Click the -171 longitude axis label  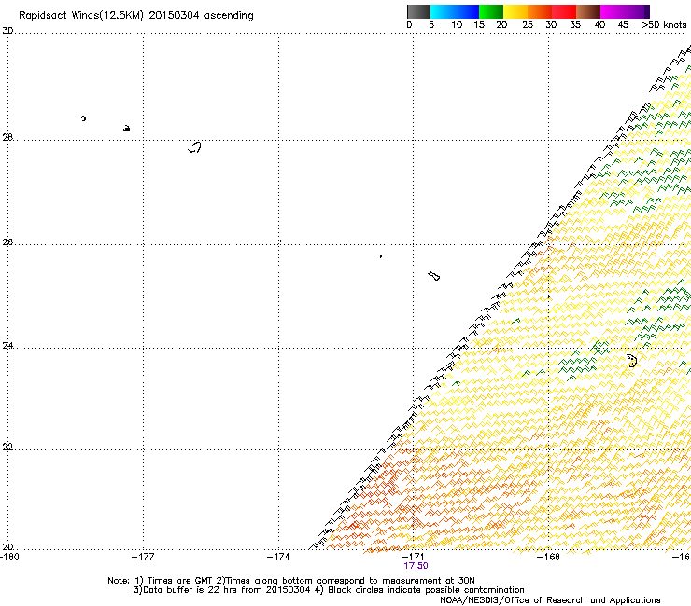click(413, 557)
